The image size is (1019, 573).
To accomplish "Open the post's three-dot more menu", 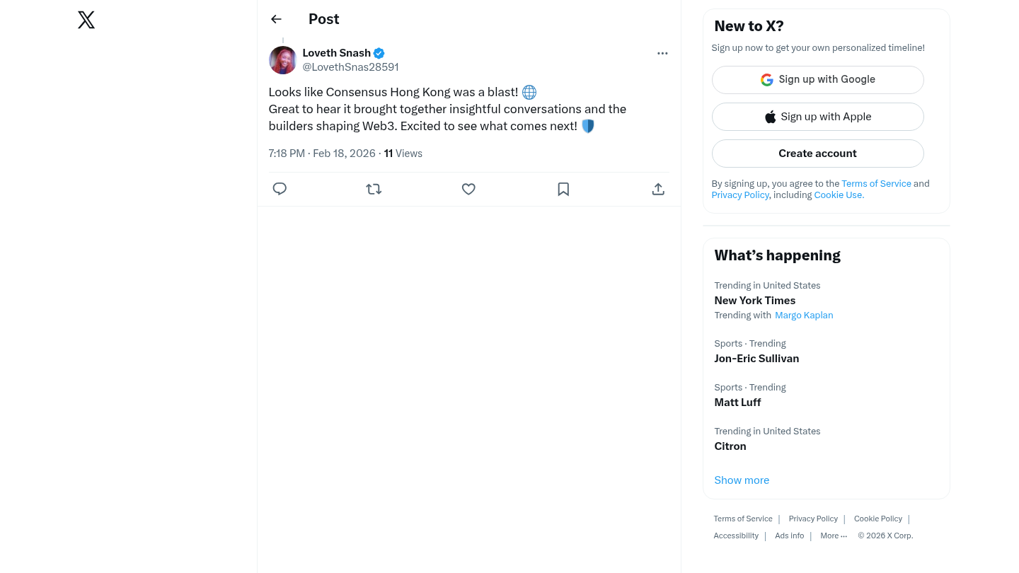I will pos(662,53).
